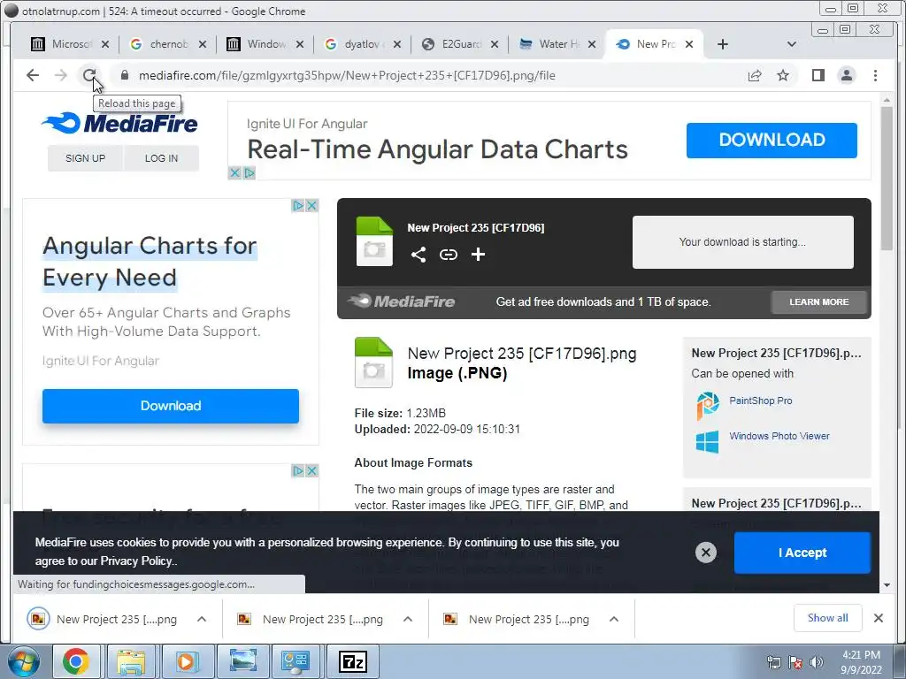
Task: Open the PaintShop Pro link
Action: click(x=760, y=401)
